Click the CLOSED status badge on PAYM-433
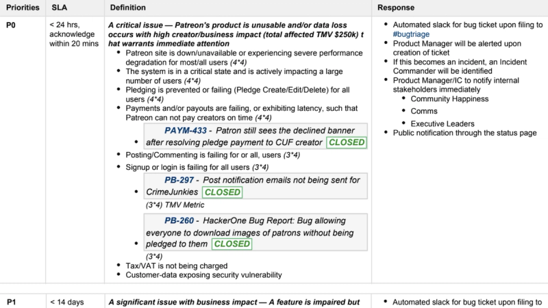548x308 pixels. [347, 142]
